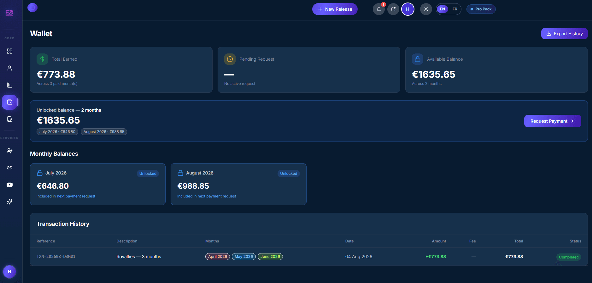Click the Amount column header
Screen dimensions: 592x283
pyautogui.click(x=439, y=241)
